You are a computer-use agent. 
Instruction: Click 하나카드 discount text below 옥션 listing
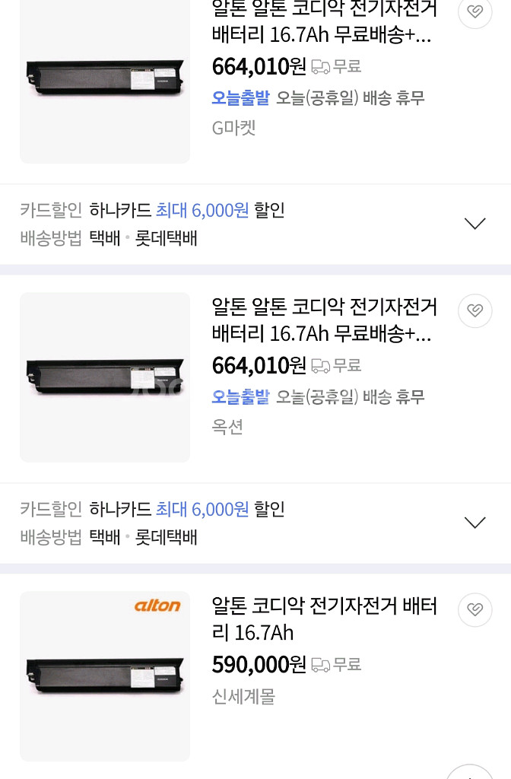pos(120,509)
